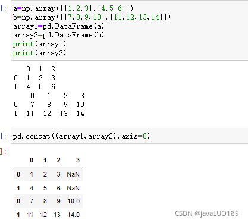
Task: Click the line print(array2) in code
Action: pos(39,53)
